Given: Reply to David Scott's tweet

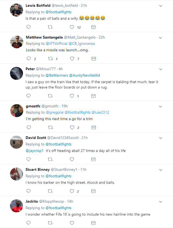Looking at the screenshot, I should click(x=28, y=159).
